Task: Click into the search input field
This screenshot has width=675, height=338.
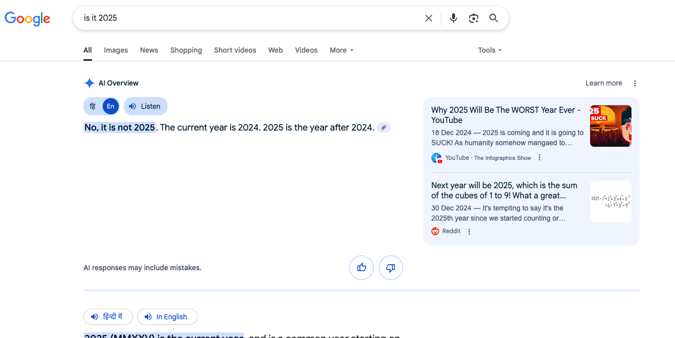Action: 250,18
